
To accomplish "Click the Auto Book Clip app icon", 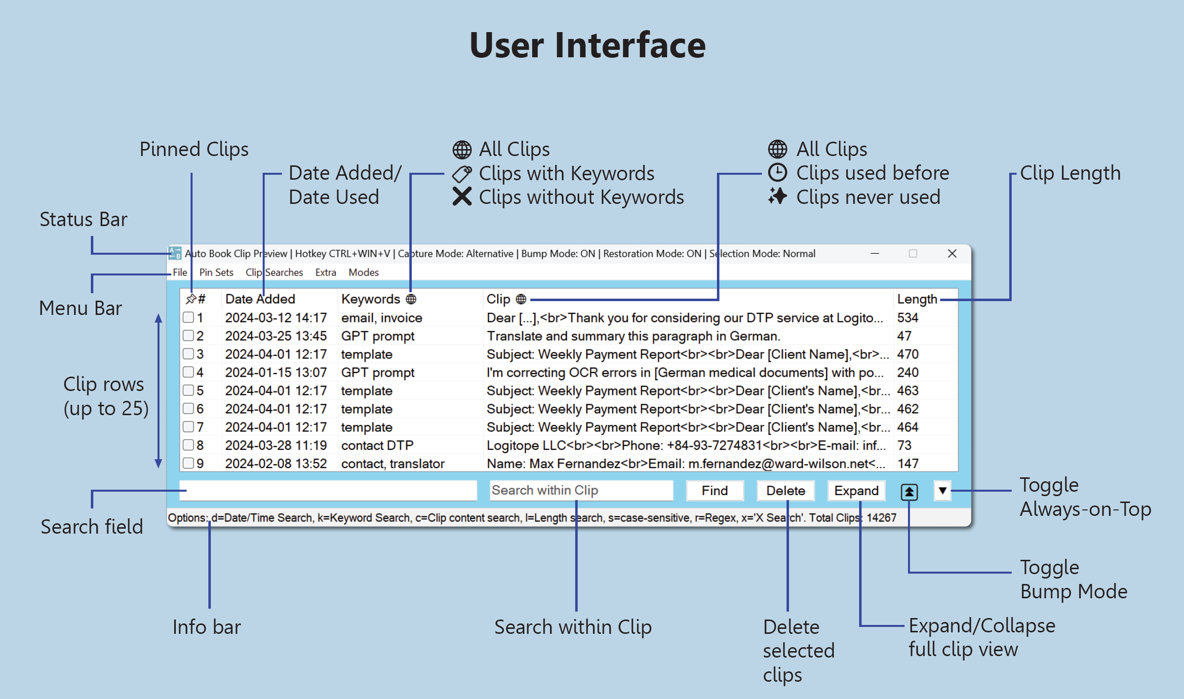I will pos(175,253).
